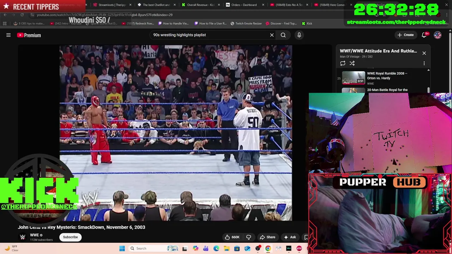
Task: Open '20-Man Battle Royal for the' video
Action: 387,90
